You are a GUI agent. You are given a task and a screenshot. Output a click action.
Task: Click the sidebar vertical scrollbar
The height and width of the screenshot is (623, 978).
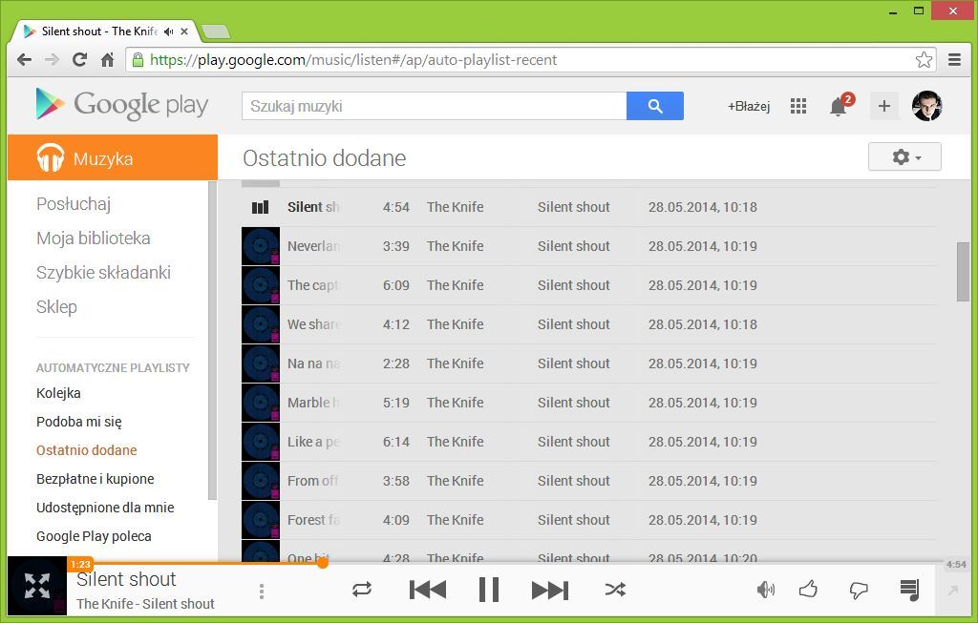click(212, 341)
